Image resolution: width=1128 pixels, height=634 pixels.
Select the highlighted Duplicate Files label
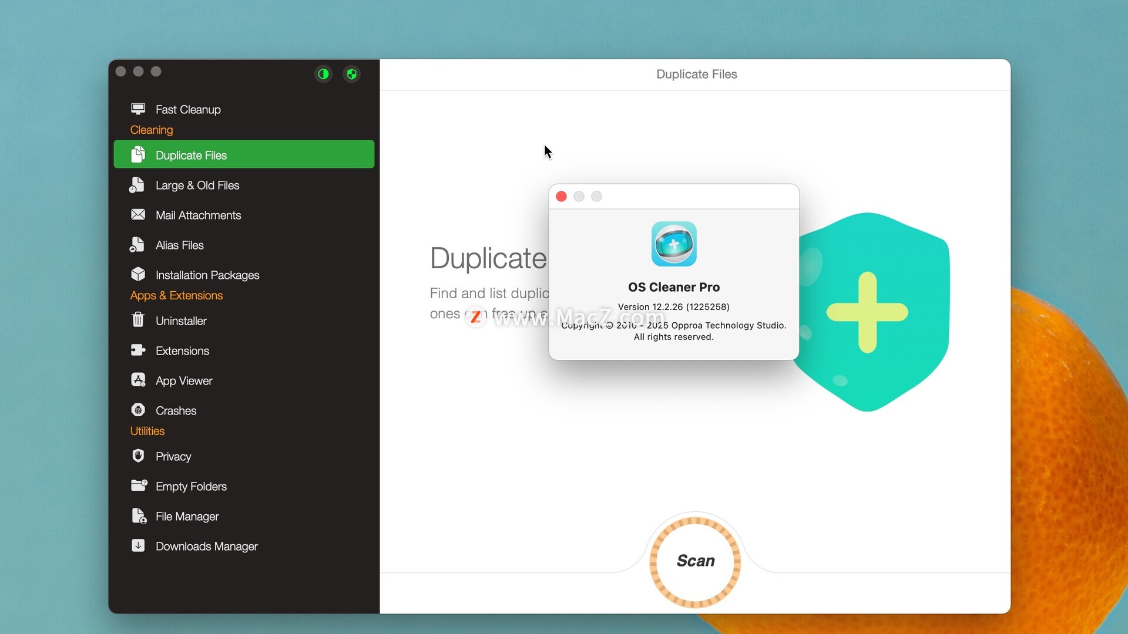191,155
